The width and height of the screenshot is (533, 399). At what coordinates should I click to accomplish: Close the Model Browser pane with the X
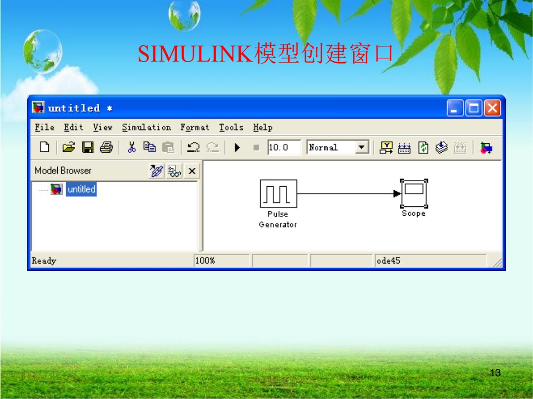(192, 170)
